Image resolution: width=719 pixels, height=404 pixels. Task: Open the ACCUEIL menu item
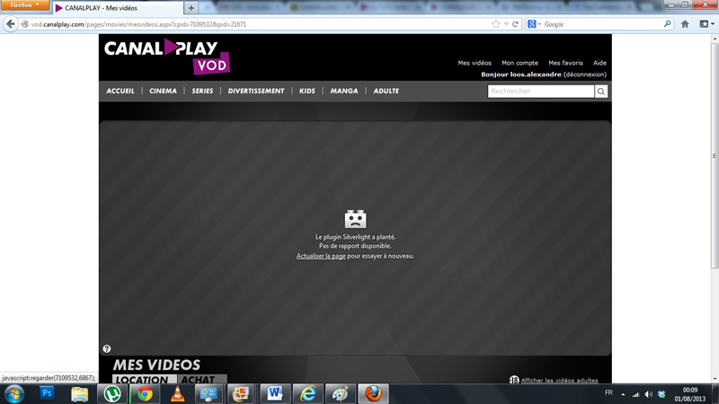click(120, 92)
